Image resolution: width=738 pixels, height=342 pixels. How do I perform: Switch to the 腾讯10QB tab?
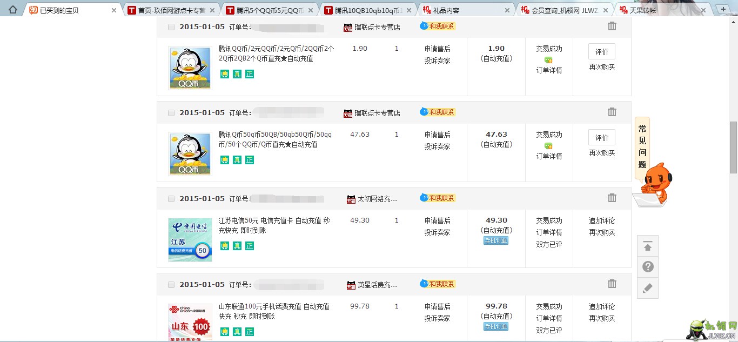[367, 10]
